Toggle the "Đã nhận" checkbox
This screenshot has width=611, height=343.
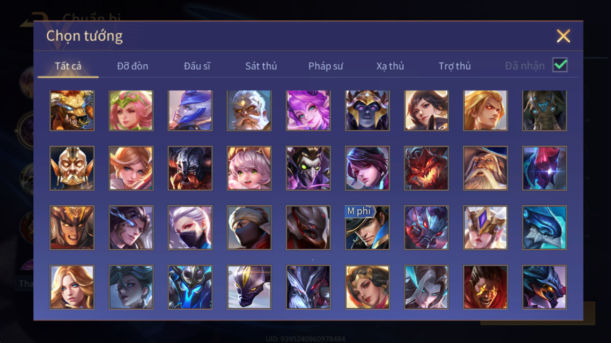(560, 65)
